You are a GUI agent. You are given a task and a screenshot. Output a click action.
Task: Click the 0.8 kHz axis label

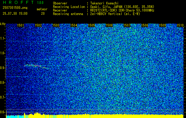click(x=2, y=83)
